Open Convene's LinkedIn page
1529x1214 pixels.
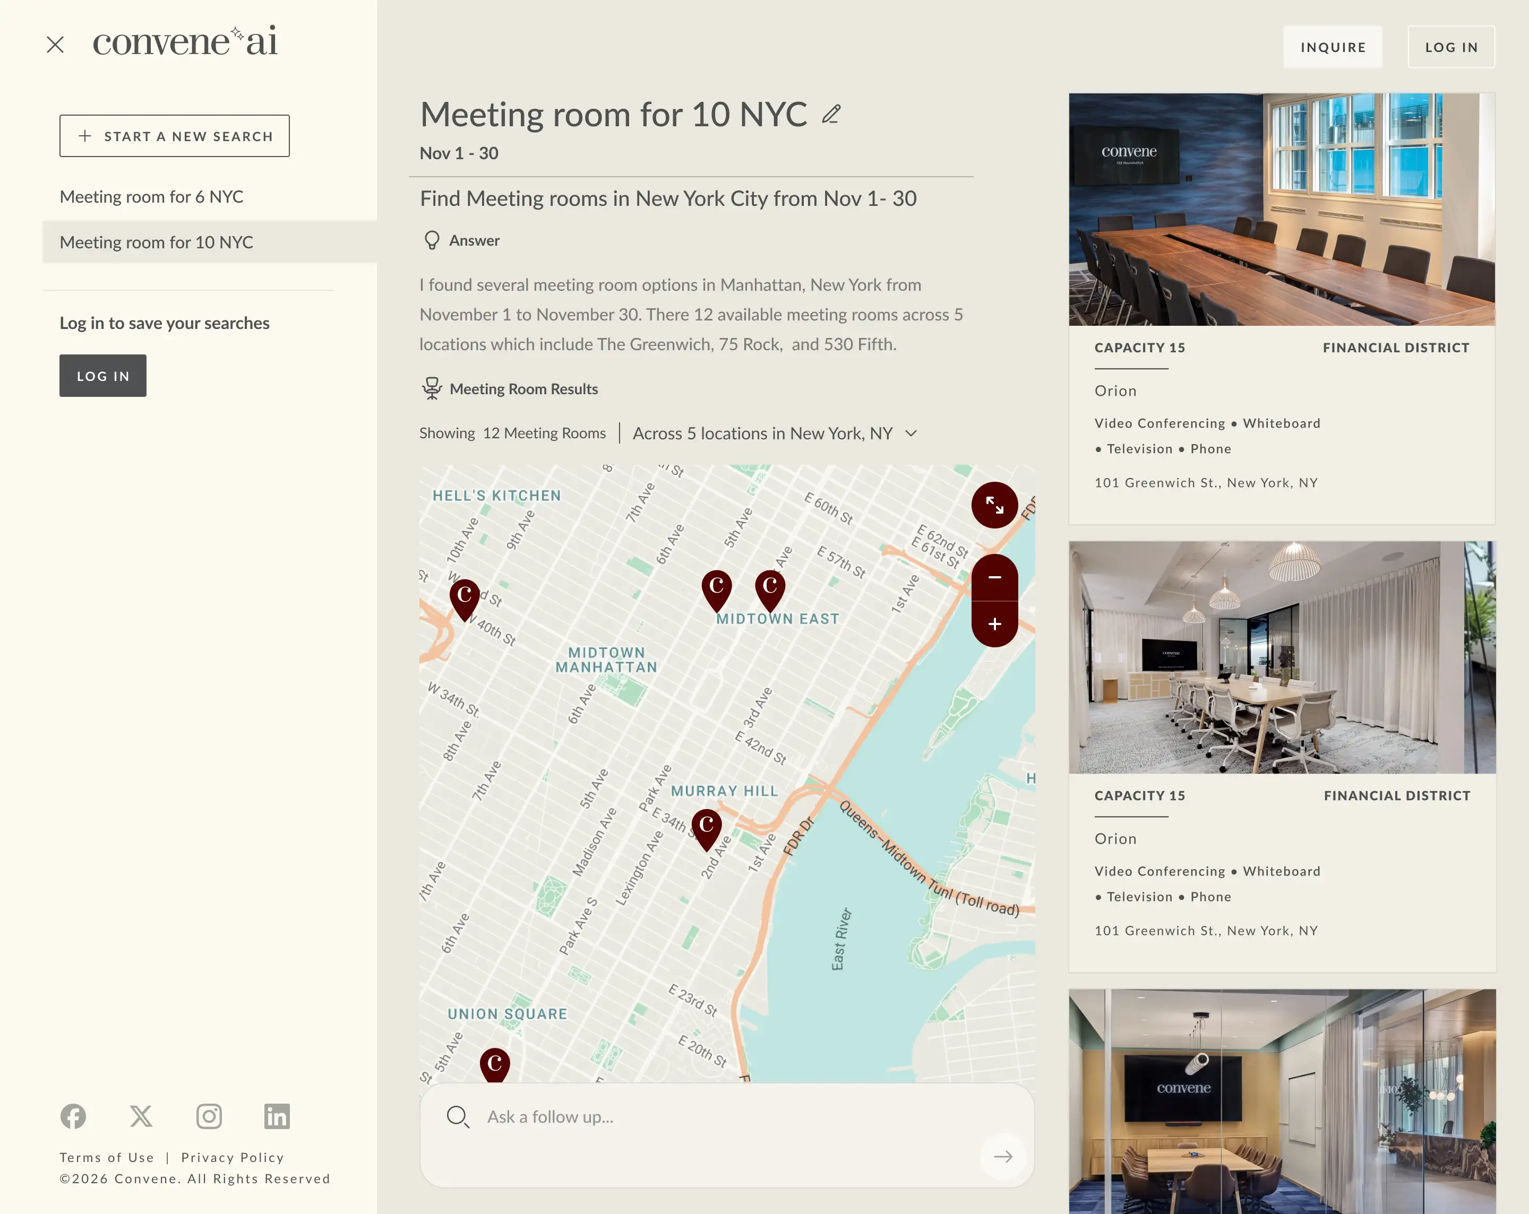[277, 1116]
